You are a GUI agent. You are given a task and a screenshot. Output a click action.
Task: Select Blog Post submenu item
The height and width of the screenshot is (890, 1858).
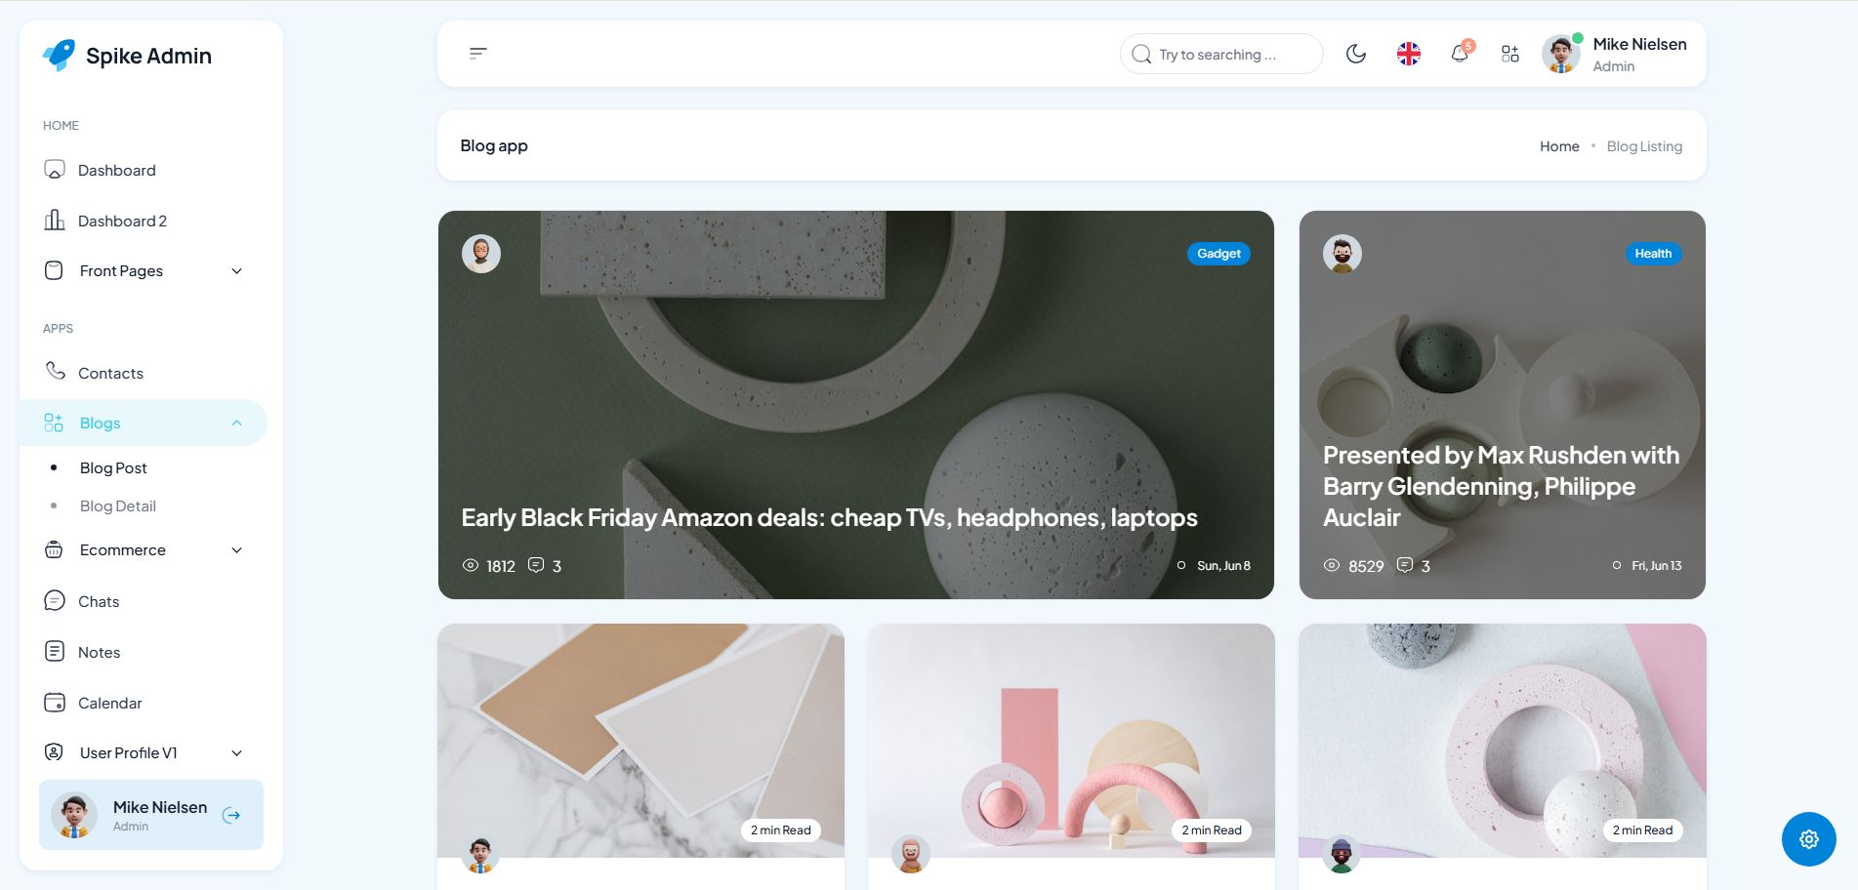(113, 468)
